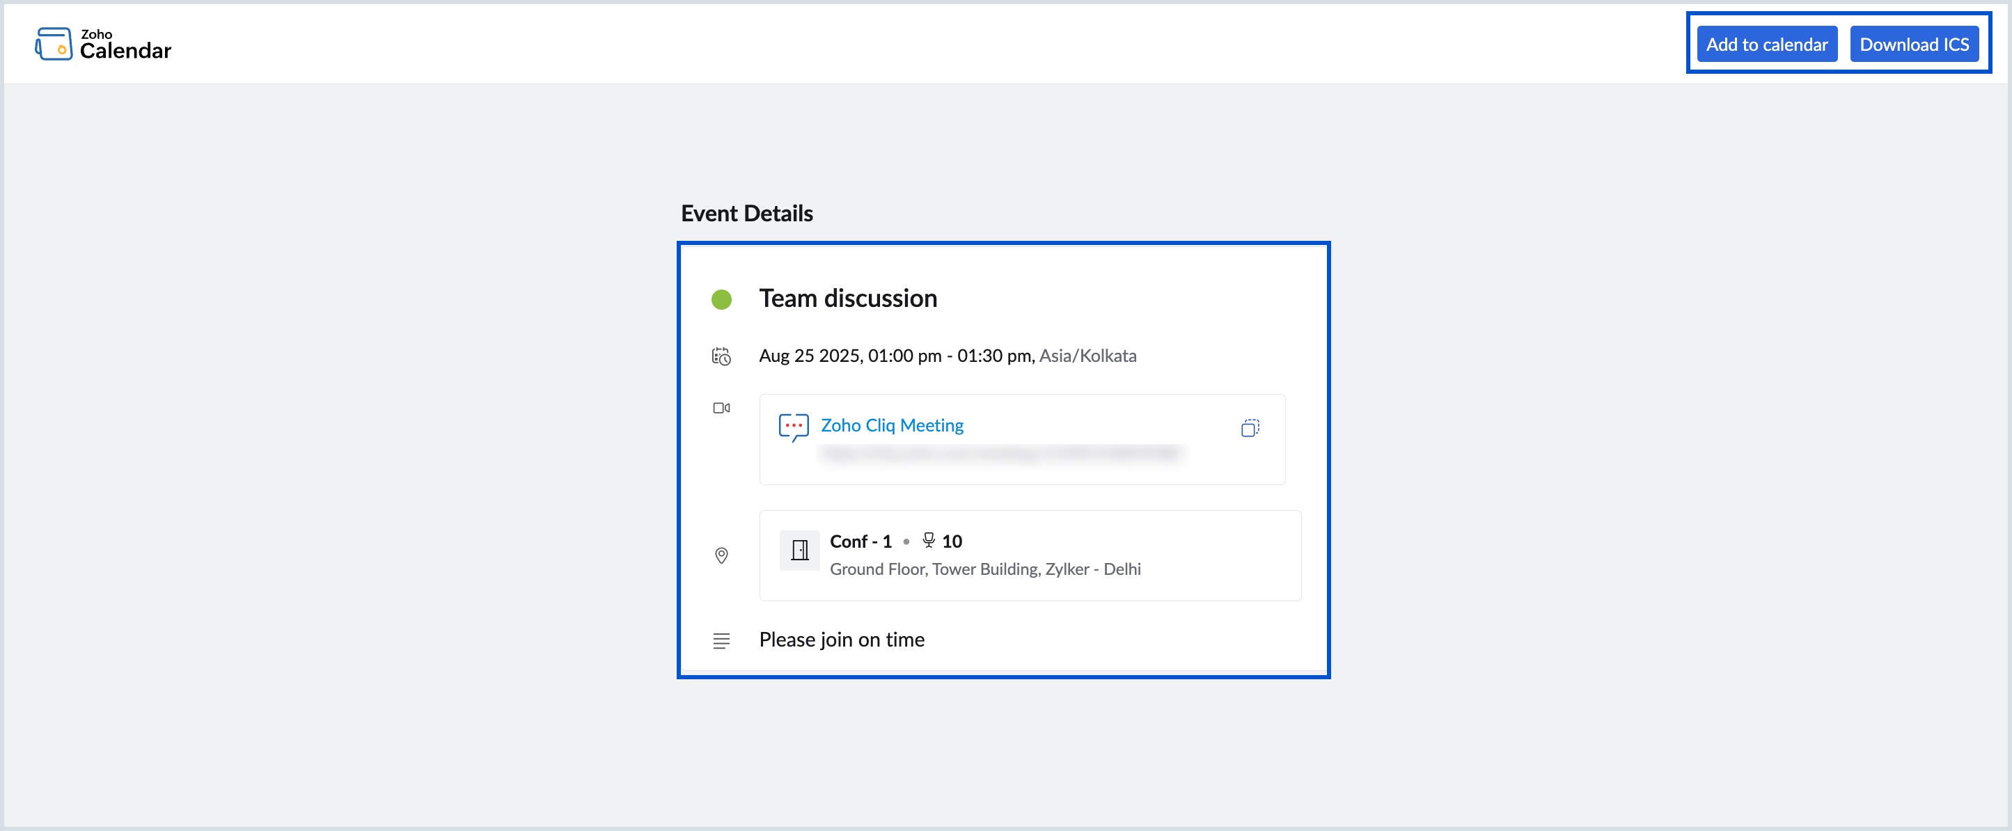Copy the meeting link using the copy icon
Screen dimensions: 2012x831
1250,427
